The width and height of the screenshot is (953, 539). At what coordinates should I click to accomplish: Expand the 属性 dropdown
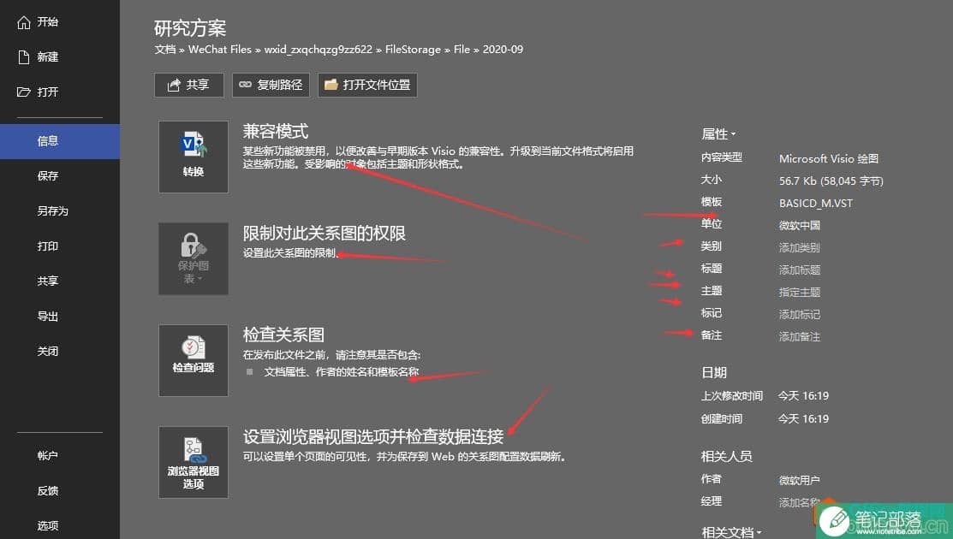pyautogui.click(x=718, y=134)
